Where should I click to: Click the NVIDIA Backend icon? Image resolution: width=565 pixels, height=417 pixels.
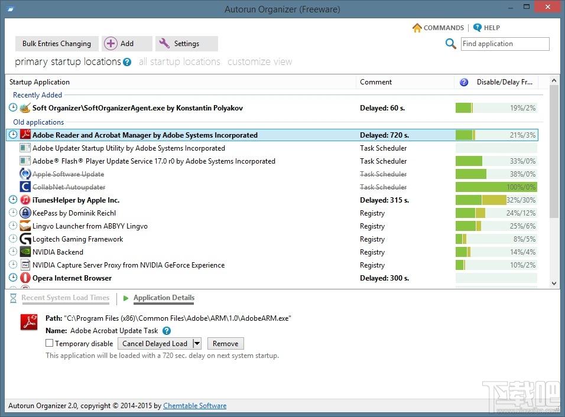pyautogui.click(x=25, y=252)
